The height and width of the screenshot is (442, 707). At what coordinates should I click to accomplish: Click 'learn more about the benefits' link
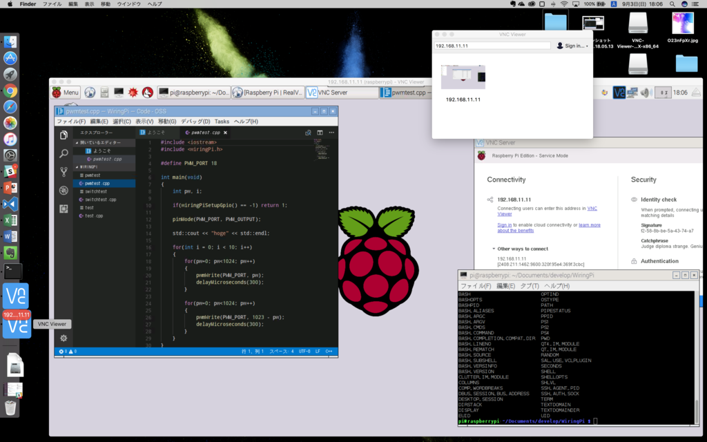click(549, 228)
